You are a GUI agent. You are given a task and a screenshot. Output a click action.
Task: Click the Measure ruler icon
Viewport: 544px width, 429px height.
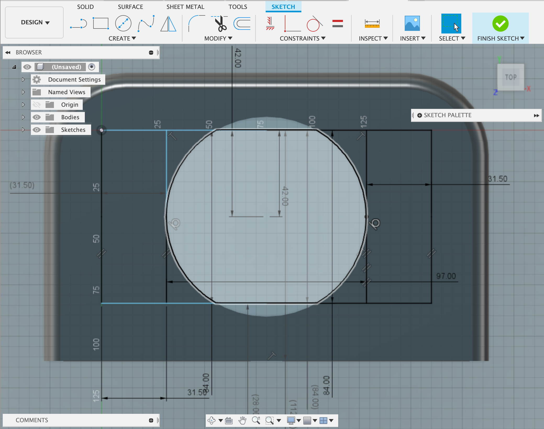click(372, 24)
